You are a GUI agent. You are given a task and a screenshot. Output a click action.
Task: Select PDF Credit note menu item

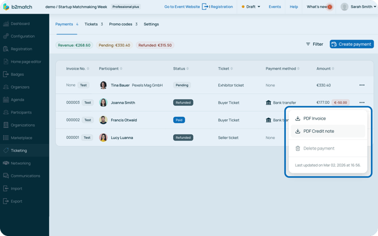(319, 131)
